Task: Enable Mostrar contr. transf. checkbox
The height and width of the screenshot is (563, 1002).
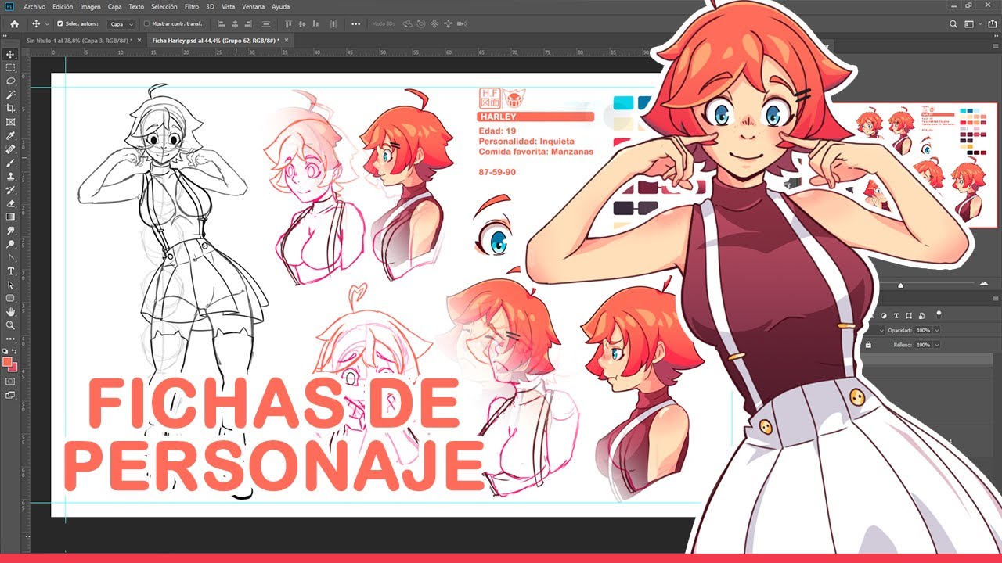Action: tap(146, 24)
